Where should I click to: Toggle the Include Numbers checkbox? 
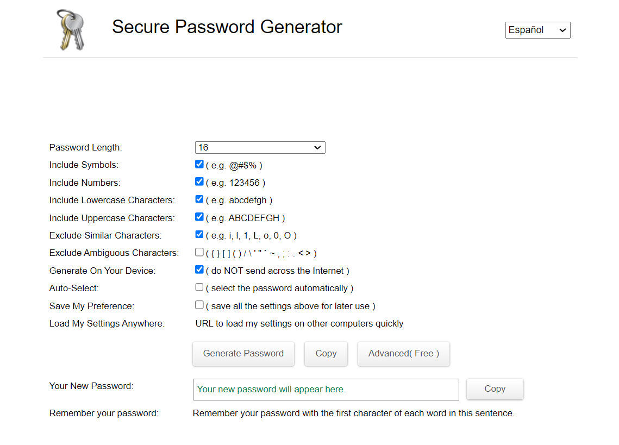coord(199,181)
